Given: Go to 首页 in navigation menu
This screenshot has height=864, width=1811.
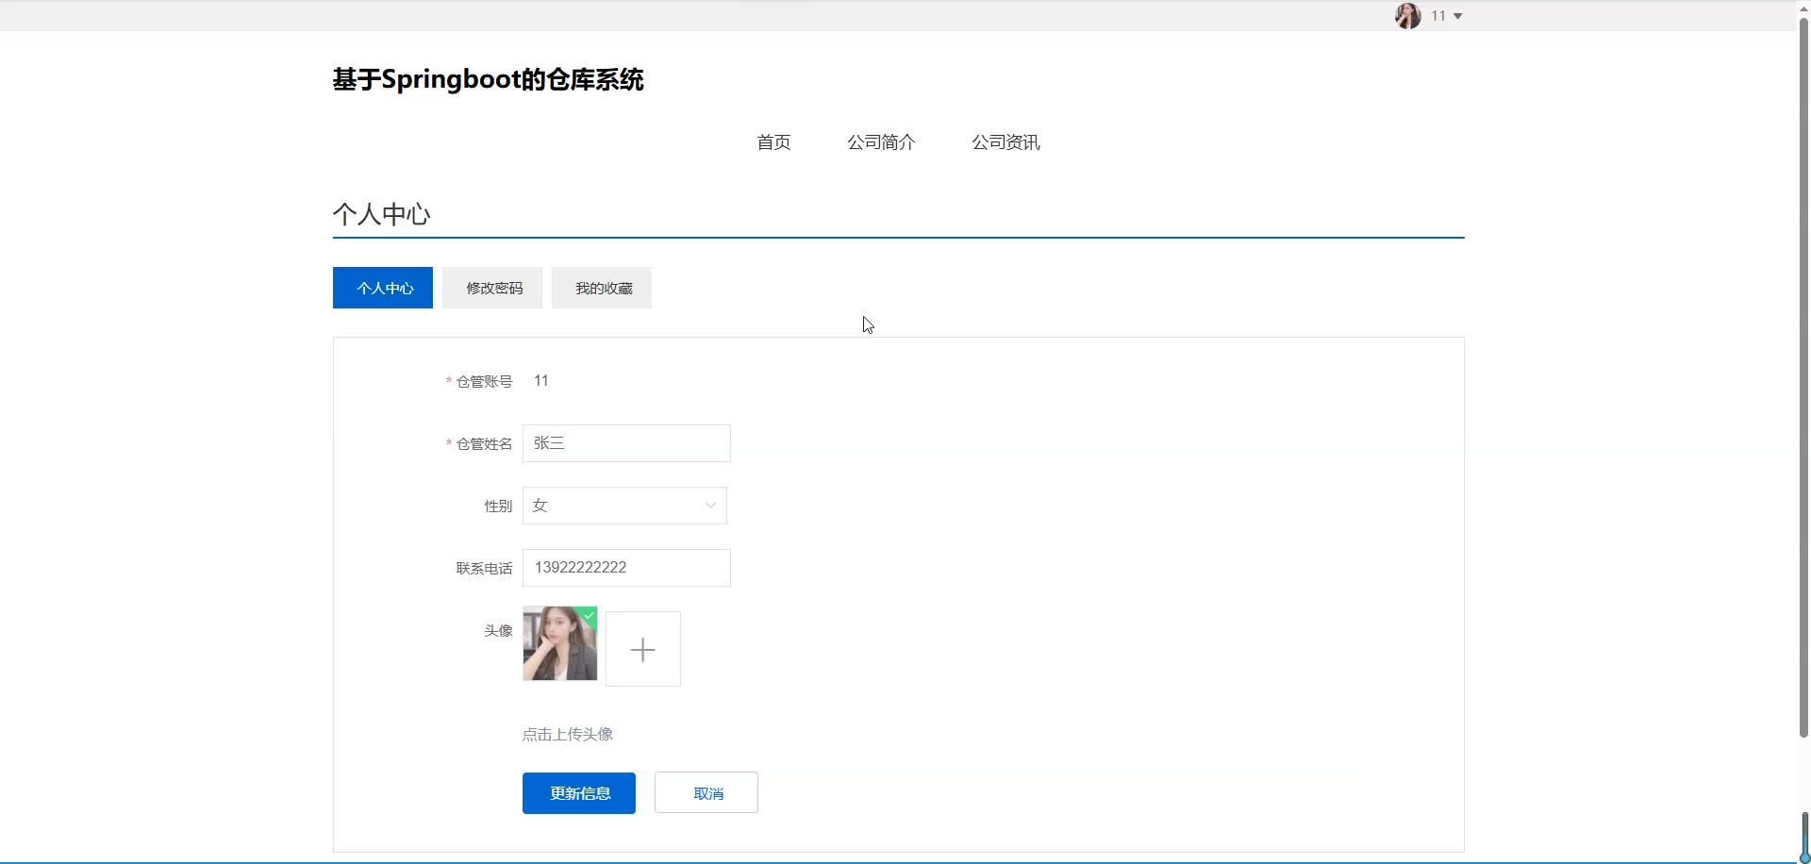Looking at the screenshot, I should point(773,142).
